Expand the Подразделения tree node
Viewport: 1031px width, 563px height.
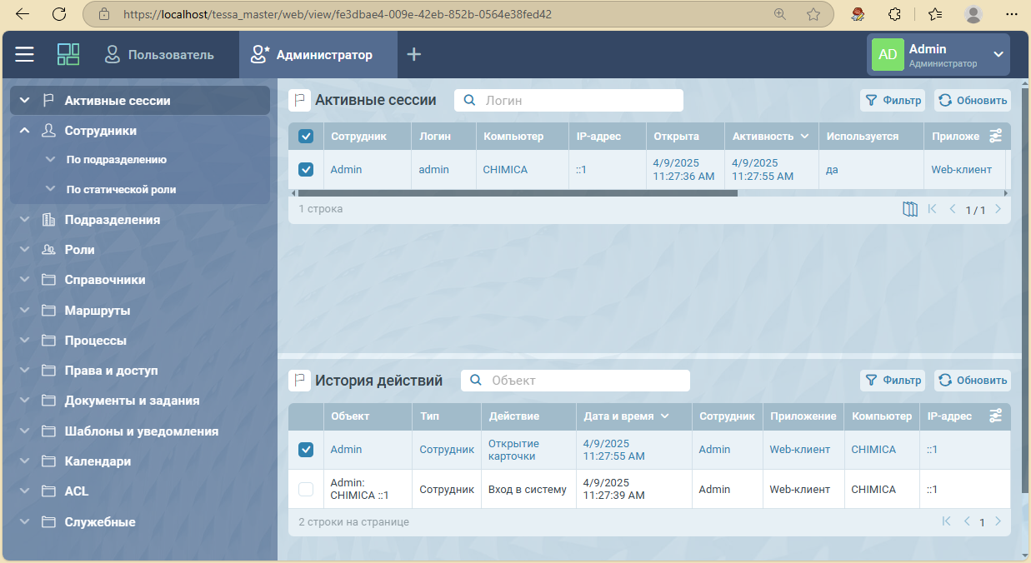[25, 220]
